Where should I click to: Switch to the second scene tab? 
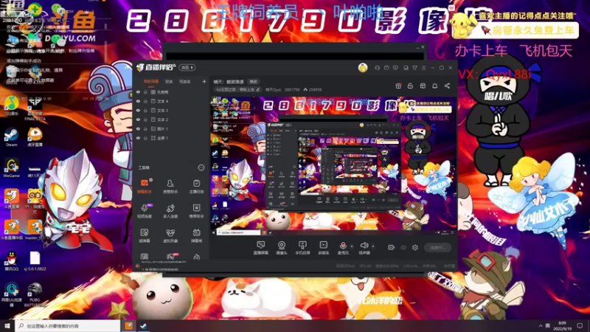click(169, 81)
